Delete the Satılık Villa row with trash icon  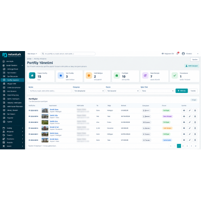pos(195,116)
